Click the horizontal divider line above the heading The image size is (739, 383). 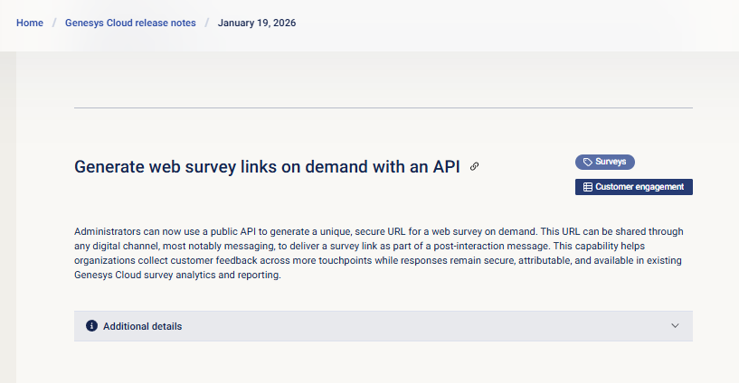384,108
